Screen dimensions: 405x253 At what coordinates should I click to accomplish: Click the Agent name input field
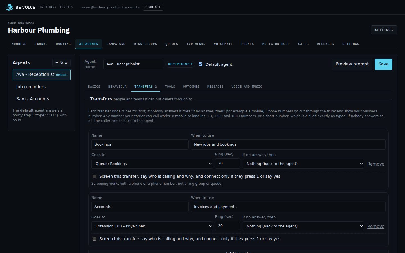pyautogui.click(x=133, y=64)
